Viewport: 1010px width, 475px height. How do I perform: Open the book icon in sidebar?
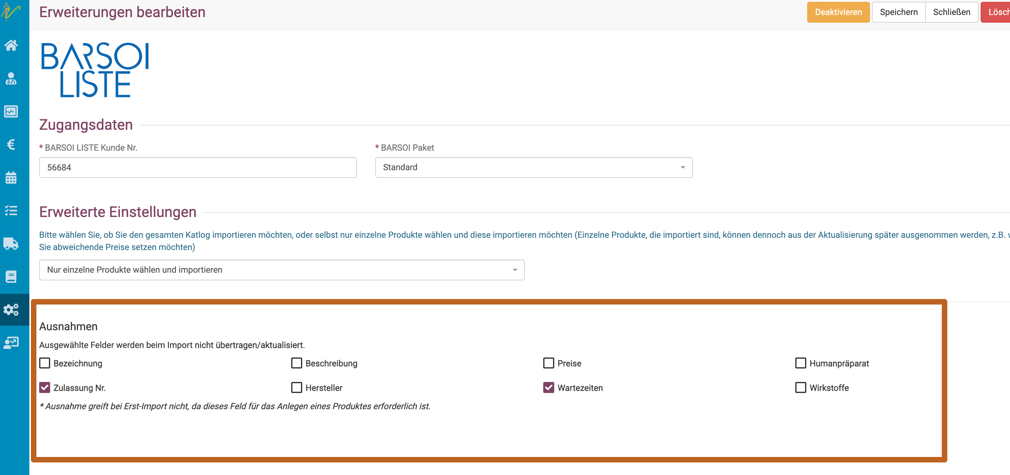[11, 277]
